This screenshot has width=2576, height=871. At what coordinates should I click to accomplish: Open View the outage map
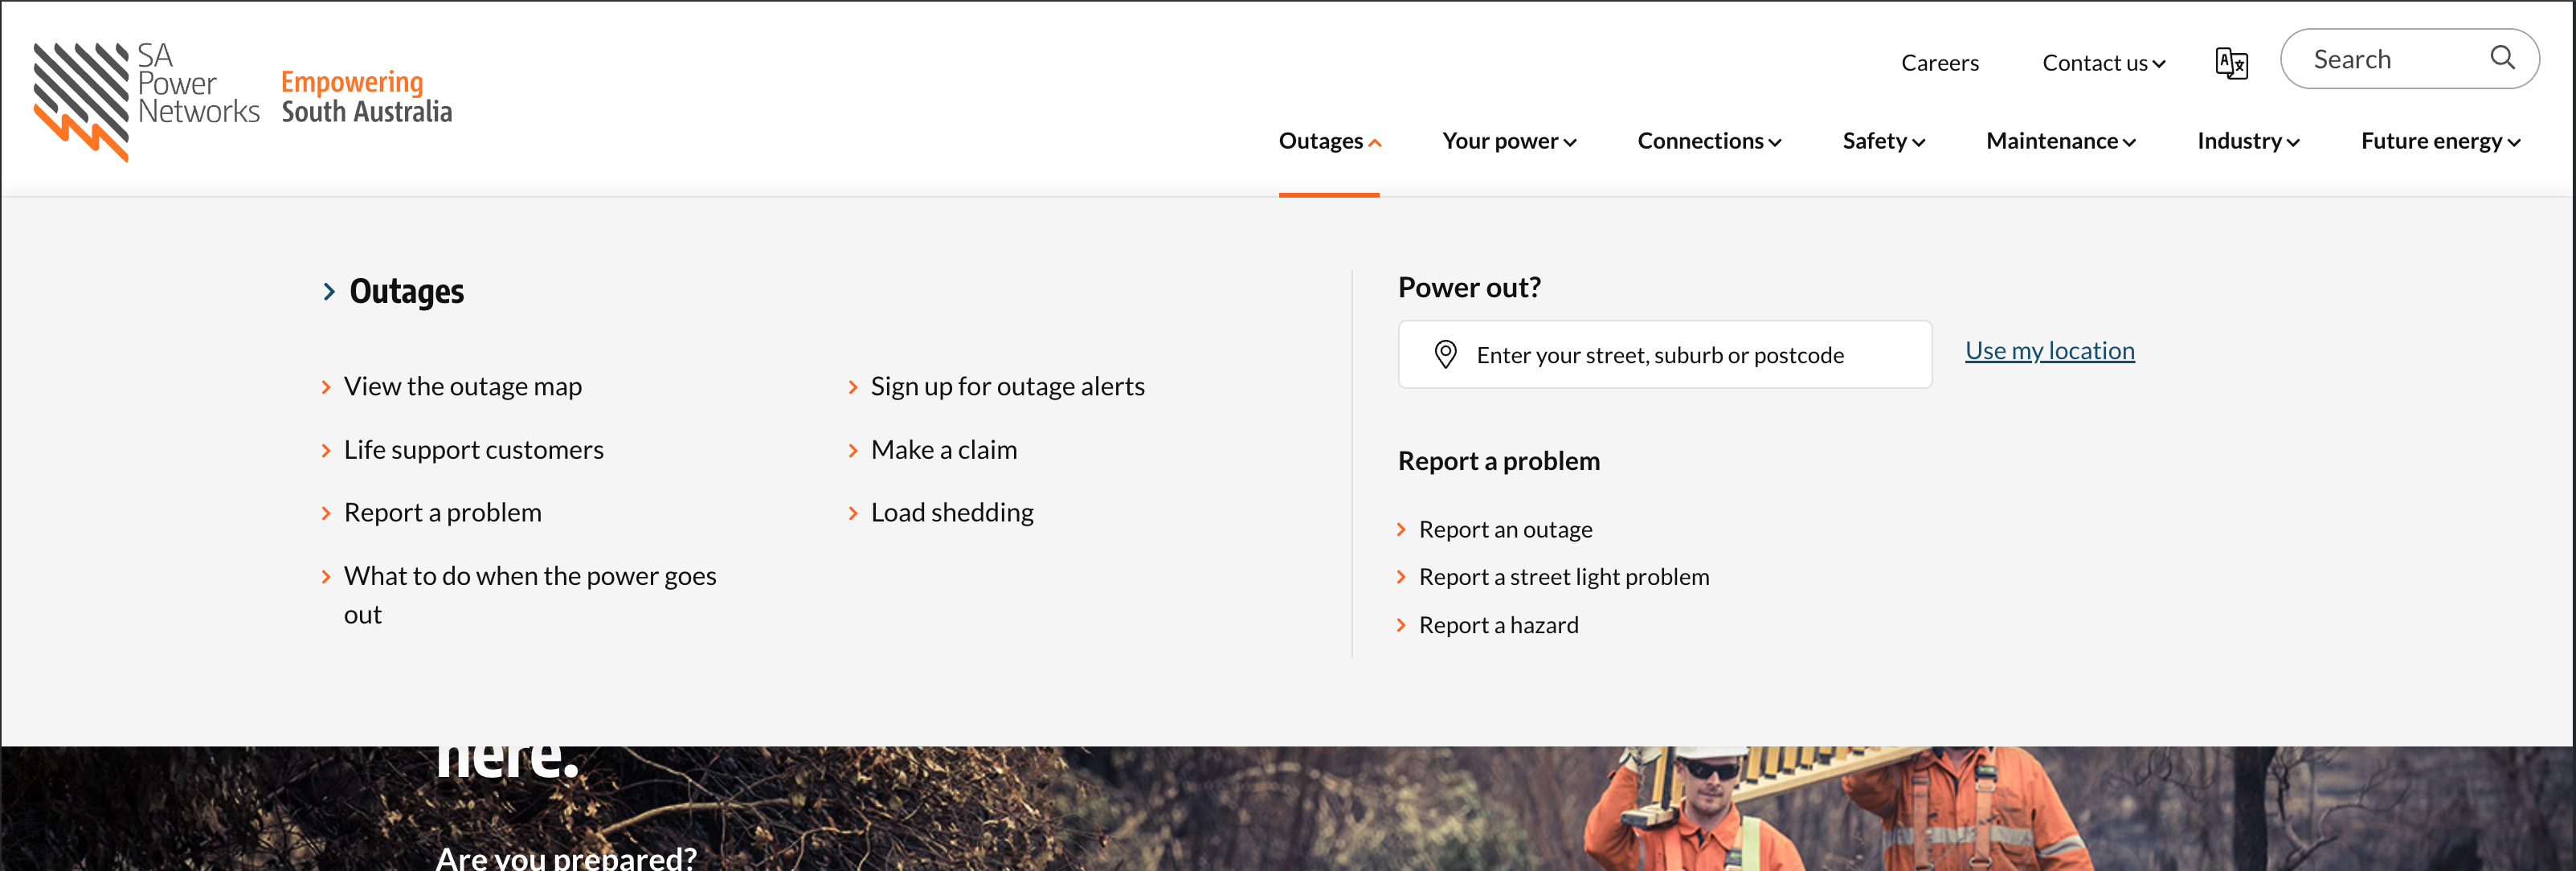462,386
